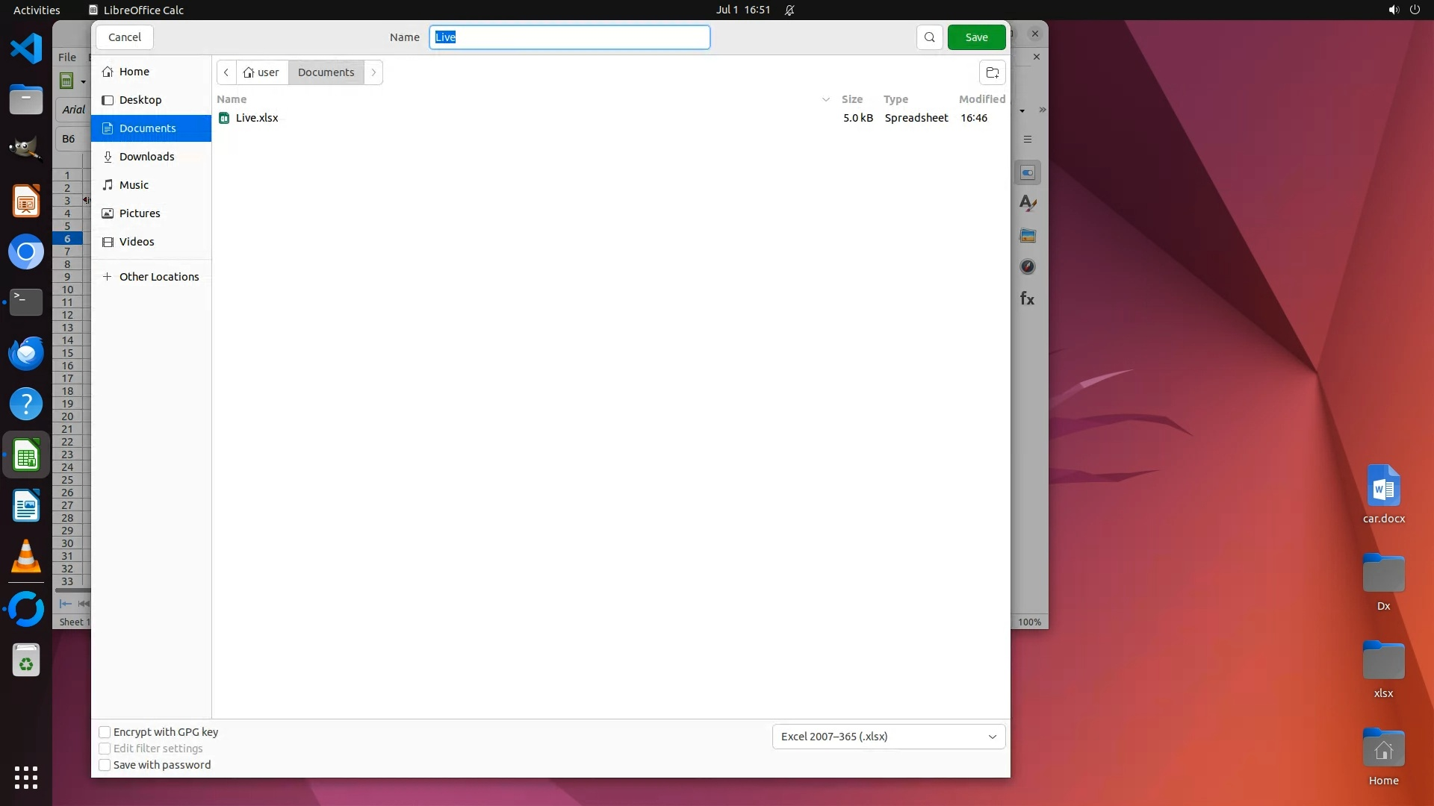Click the forward chevron in path bar
This screenshot has height=806, width=1434.
tap(373, 72)
